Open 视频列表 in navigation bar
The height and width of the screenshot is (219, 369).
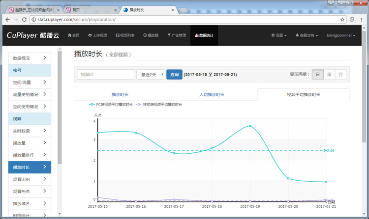point(125,35)
